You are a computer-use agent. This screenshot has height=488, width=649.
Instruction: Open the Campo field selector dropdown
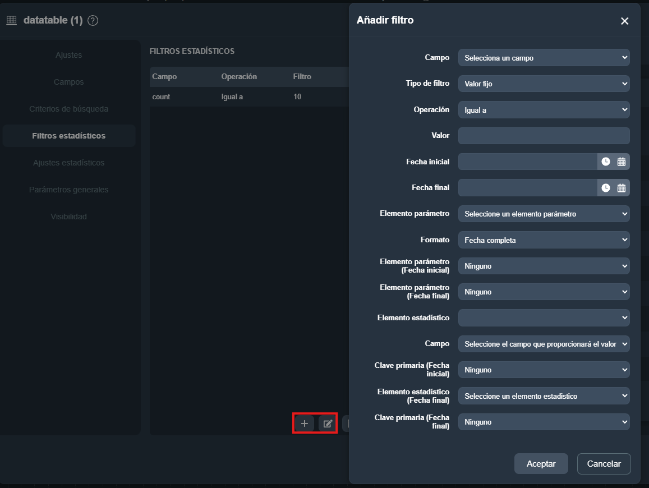[544, 58]
